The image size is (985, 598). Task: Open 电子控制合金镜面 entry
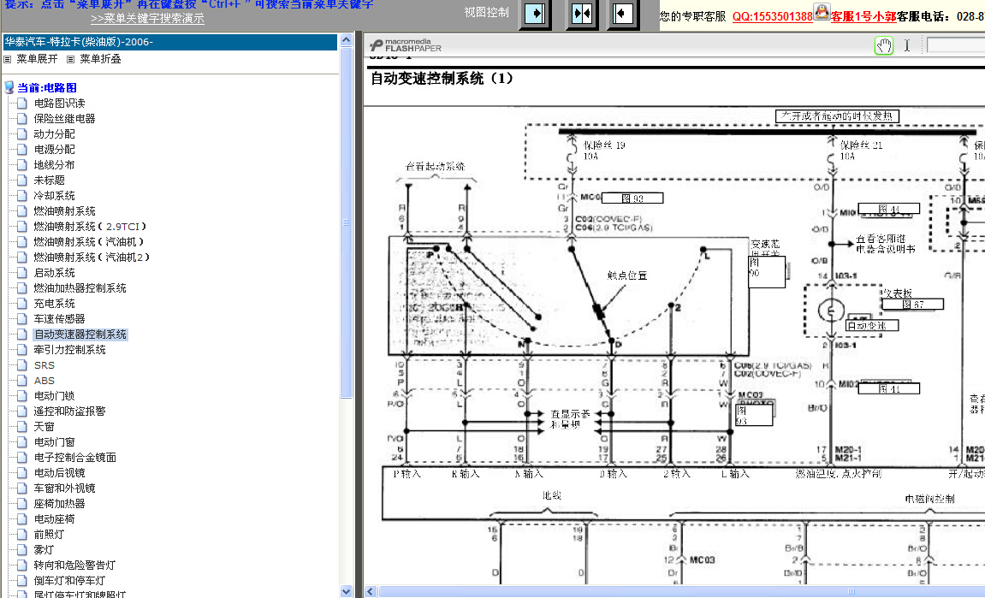click(x=74, y=458)
